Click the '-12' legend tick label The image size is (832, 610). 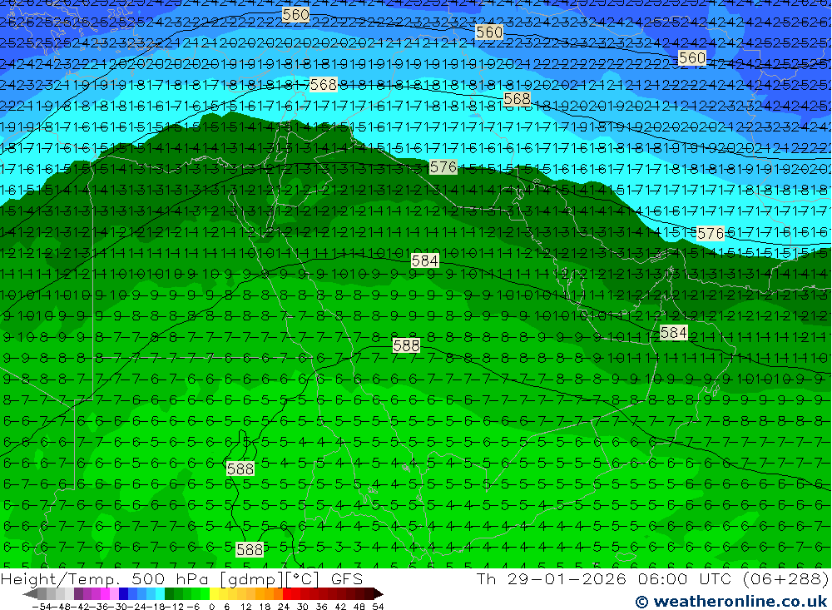coord(175,607)
